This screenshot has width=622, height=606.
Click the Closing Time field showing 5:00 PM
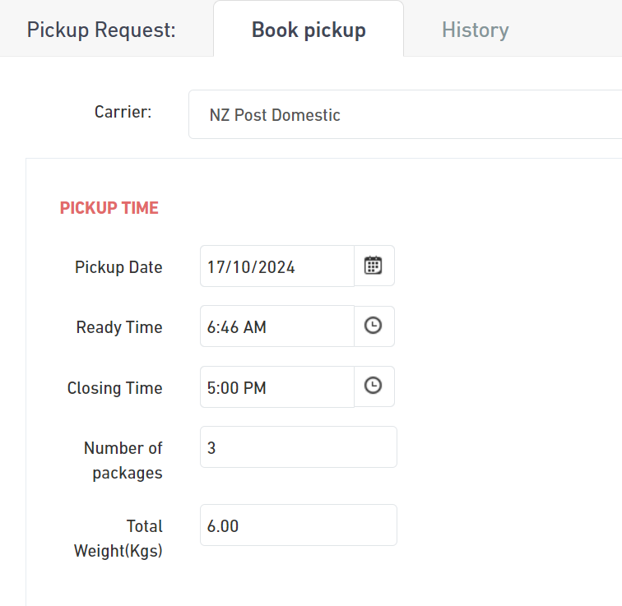277,386
